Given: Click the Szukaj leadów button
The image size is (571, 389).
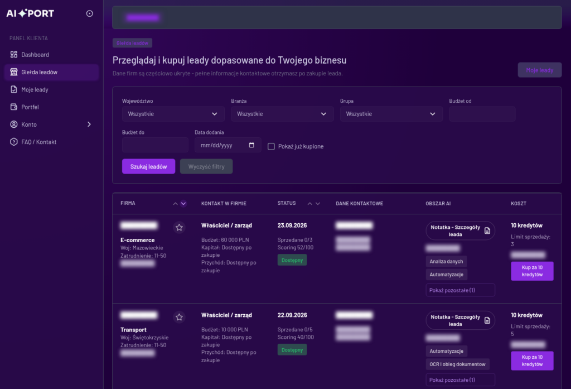Looking at the screenshot, I should pos(148,166).
